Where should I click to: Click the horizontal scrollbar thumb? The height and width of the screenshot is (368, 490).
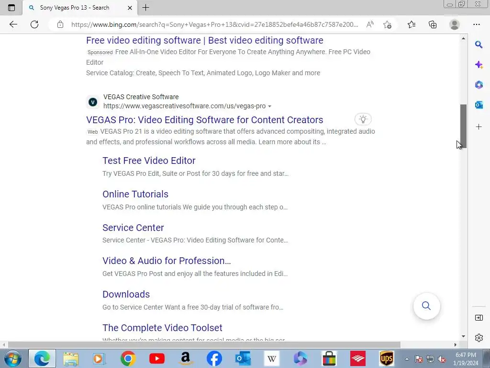(x=204, y=345)
